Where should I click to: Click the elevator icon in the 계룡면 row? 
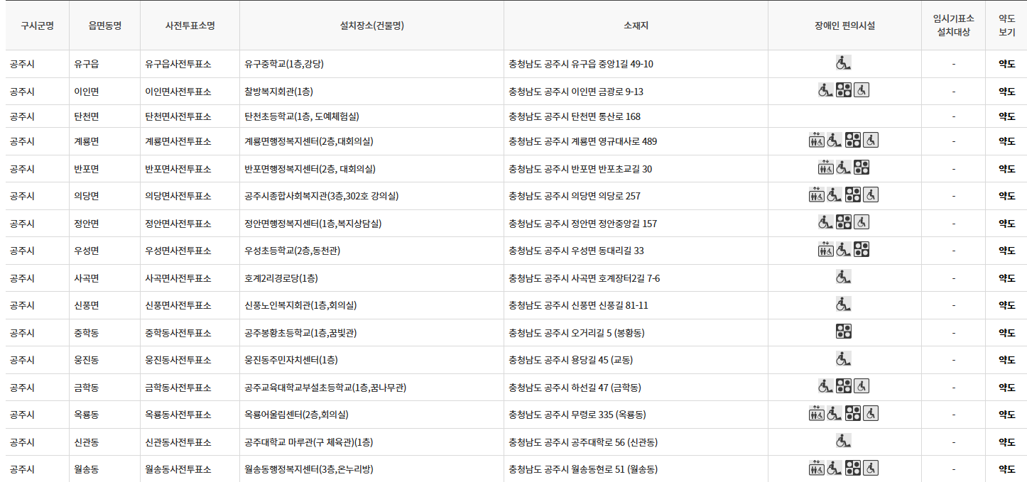coord(817,140)
